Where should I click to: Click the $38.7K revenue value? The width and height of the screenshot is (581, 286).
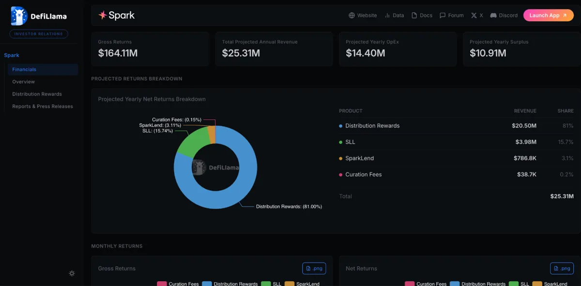[526, 174]
